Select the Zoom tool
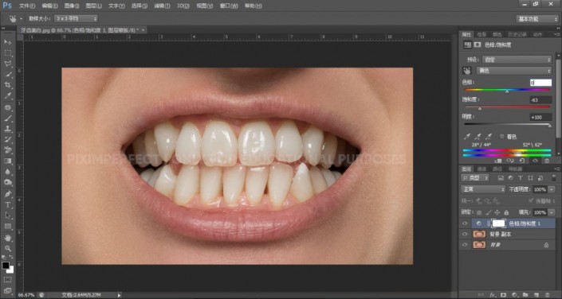Image resolution: width=562 pixels, height=299 pixels. click(x=8, y=249)
